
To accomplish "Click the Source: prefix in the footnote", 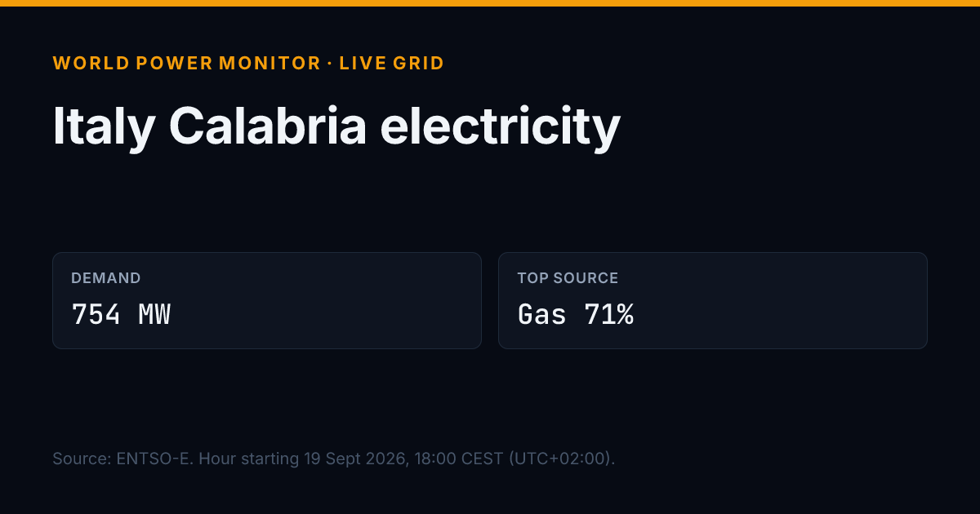I will click(x=82, y=459).
